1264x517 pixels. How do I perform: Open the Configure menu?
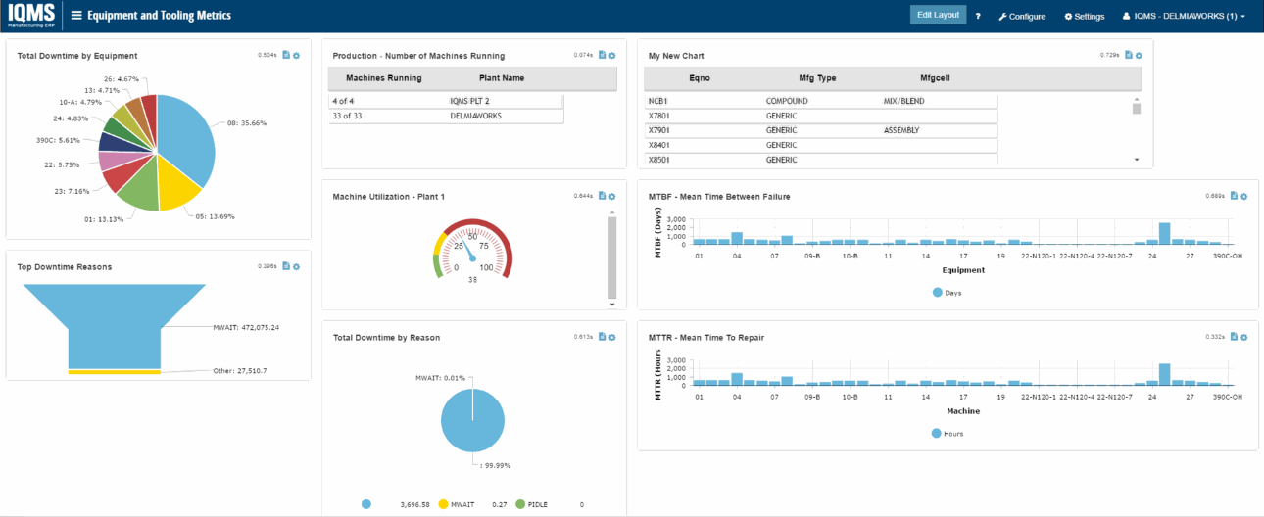click(1021, 16)
